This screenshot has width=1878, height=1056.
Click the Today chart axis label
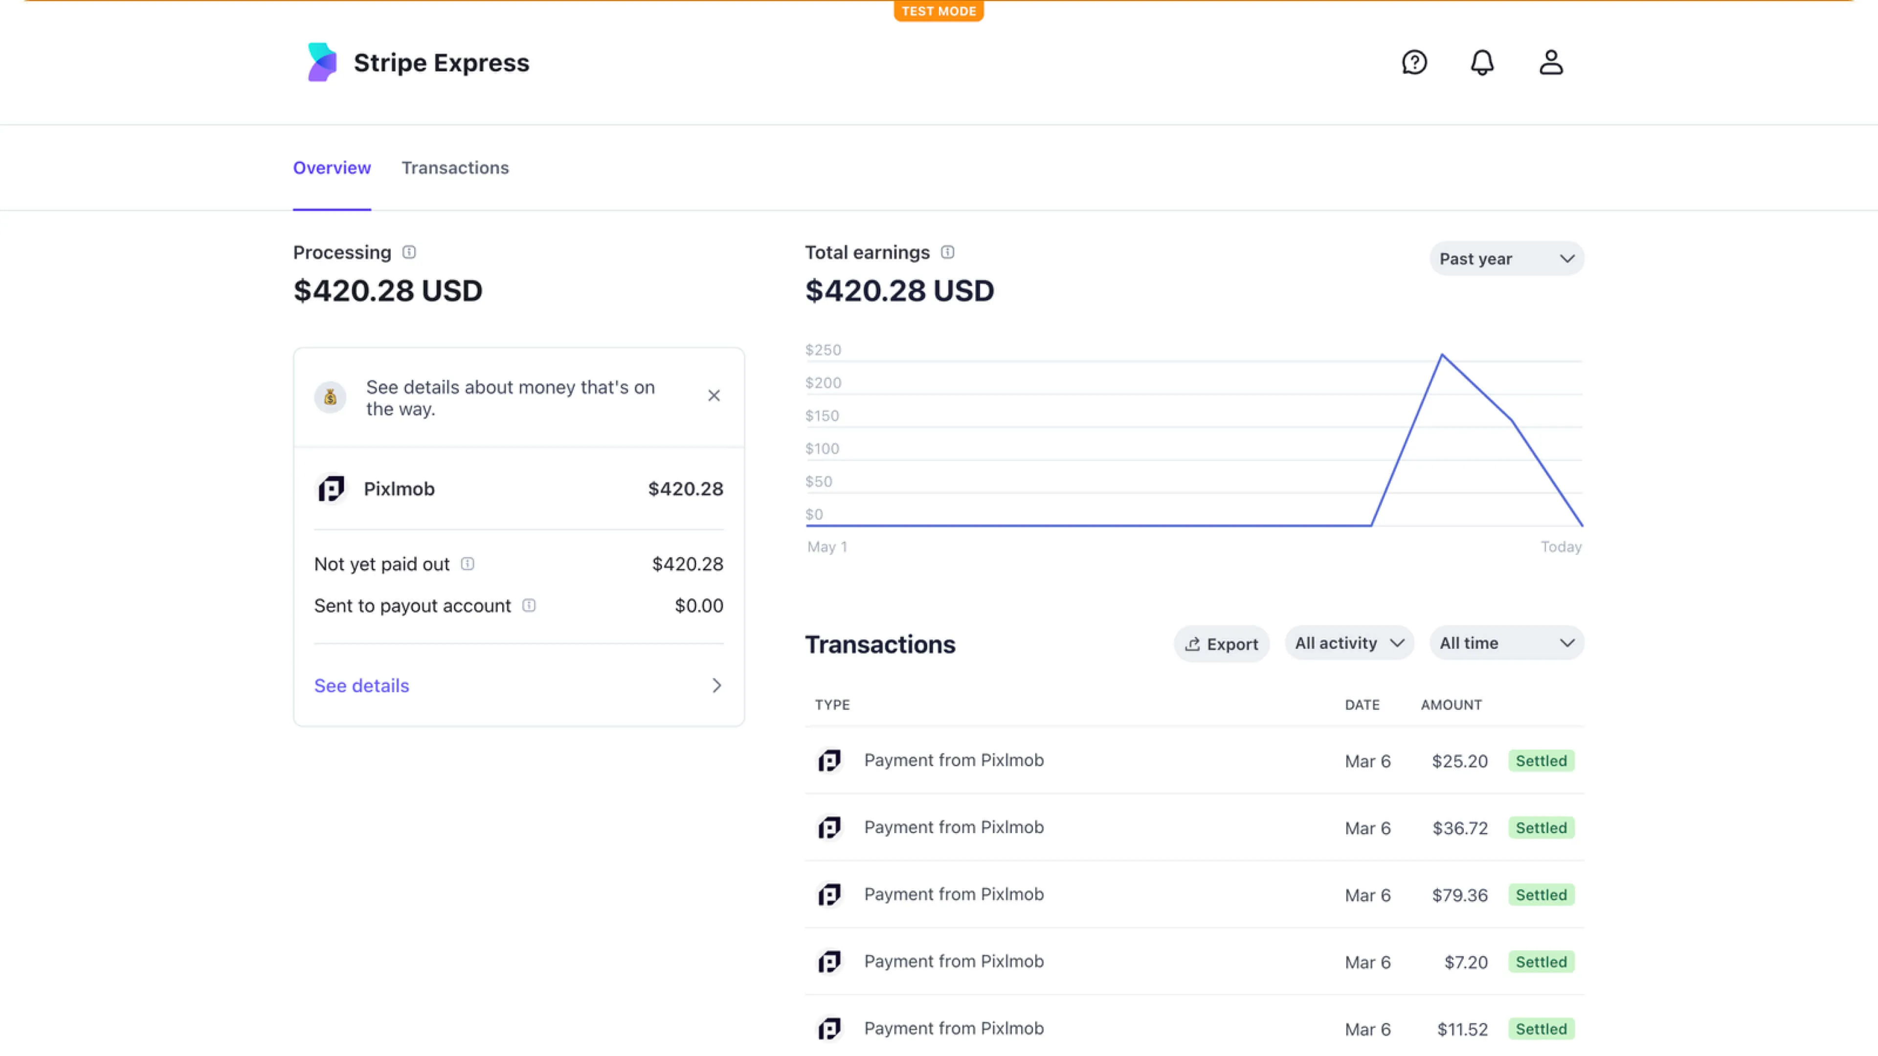tap(1561, 547)
